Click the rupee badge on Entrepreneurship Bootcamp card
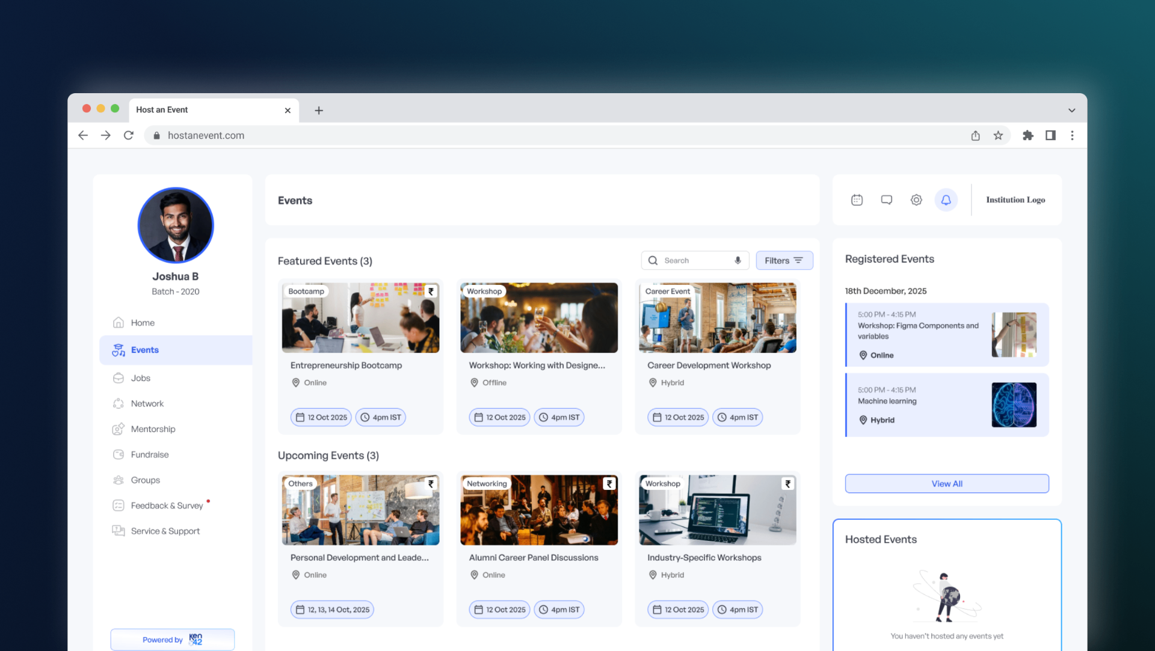Screen dimensions: 1155x651 point(431,292)
